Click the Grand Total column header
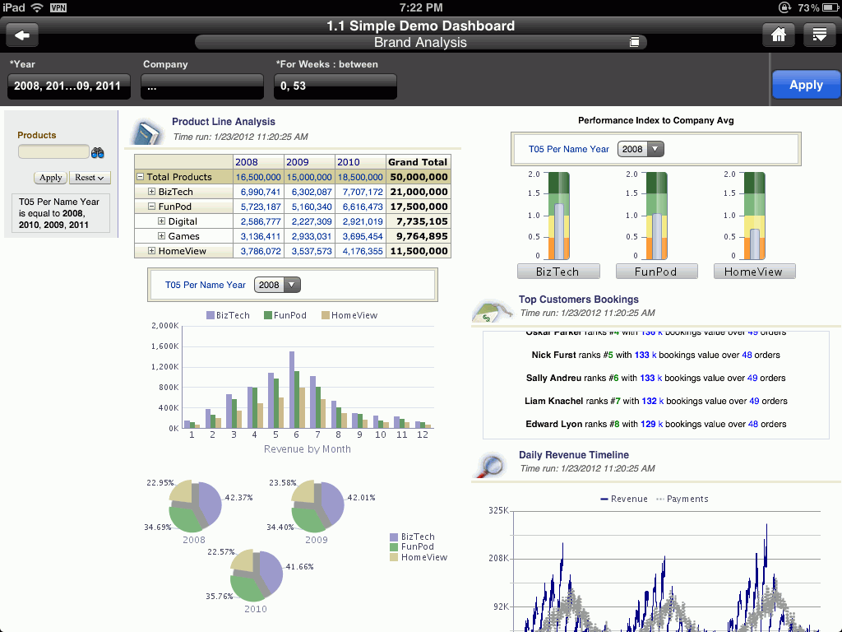Image resolution: width=842 pixels, height=632 pixels. coord(418,162)
